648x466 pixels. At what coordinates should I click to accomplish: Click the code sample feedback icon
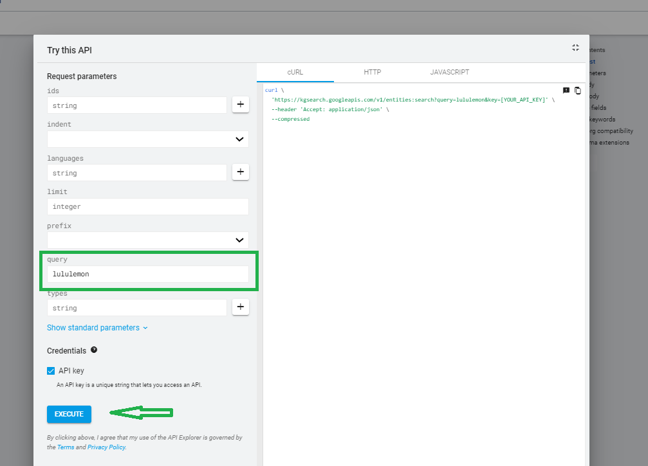pos(566,91)
